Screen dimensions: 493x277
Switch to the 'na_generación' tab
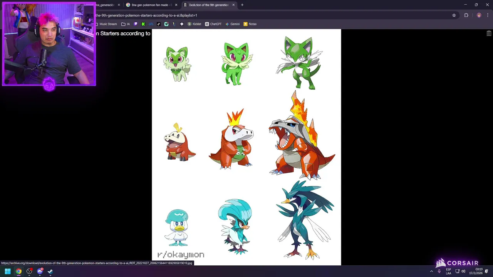109,5
